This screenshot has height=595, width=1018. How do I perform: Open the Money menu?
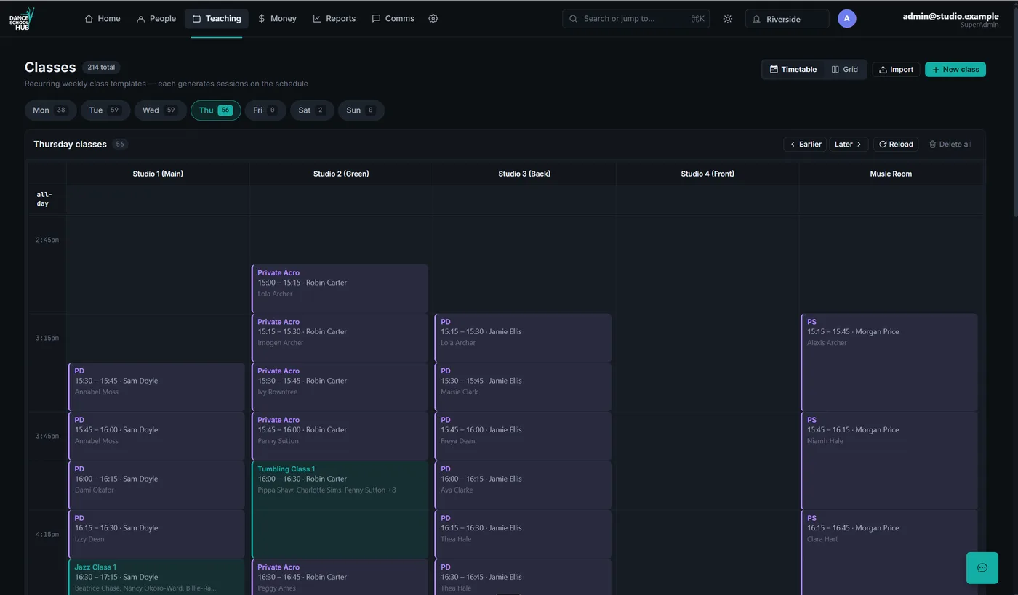[277, 19]
